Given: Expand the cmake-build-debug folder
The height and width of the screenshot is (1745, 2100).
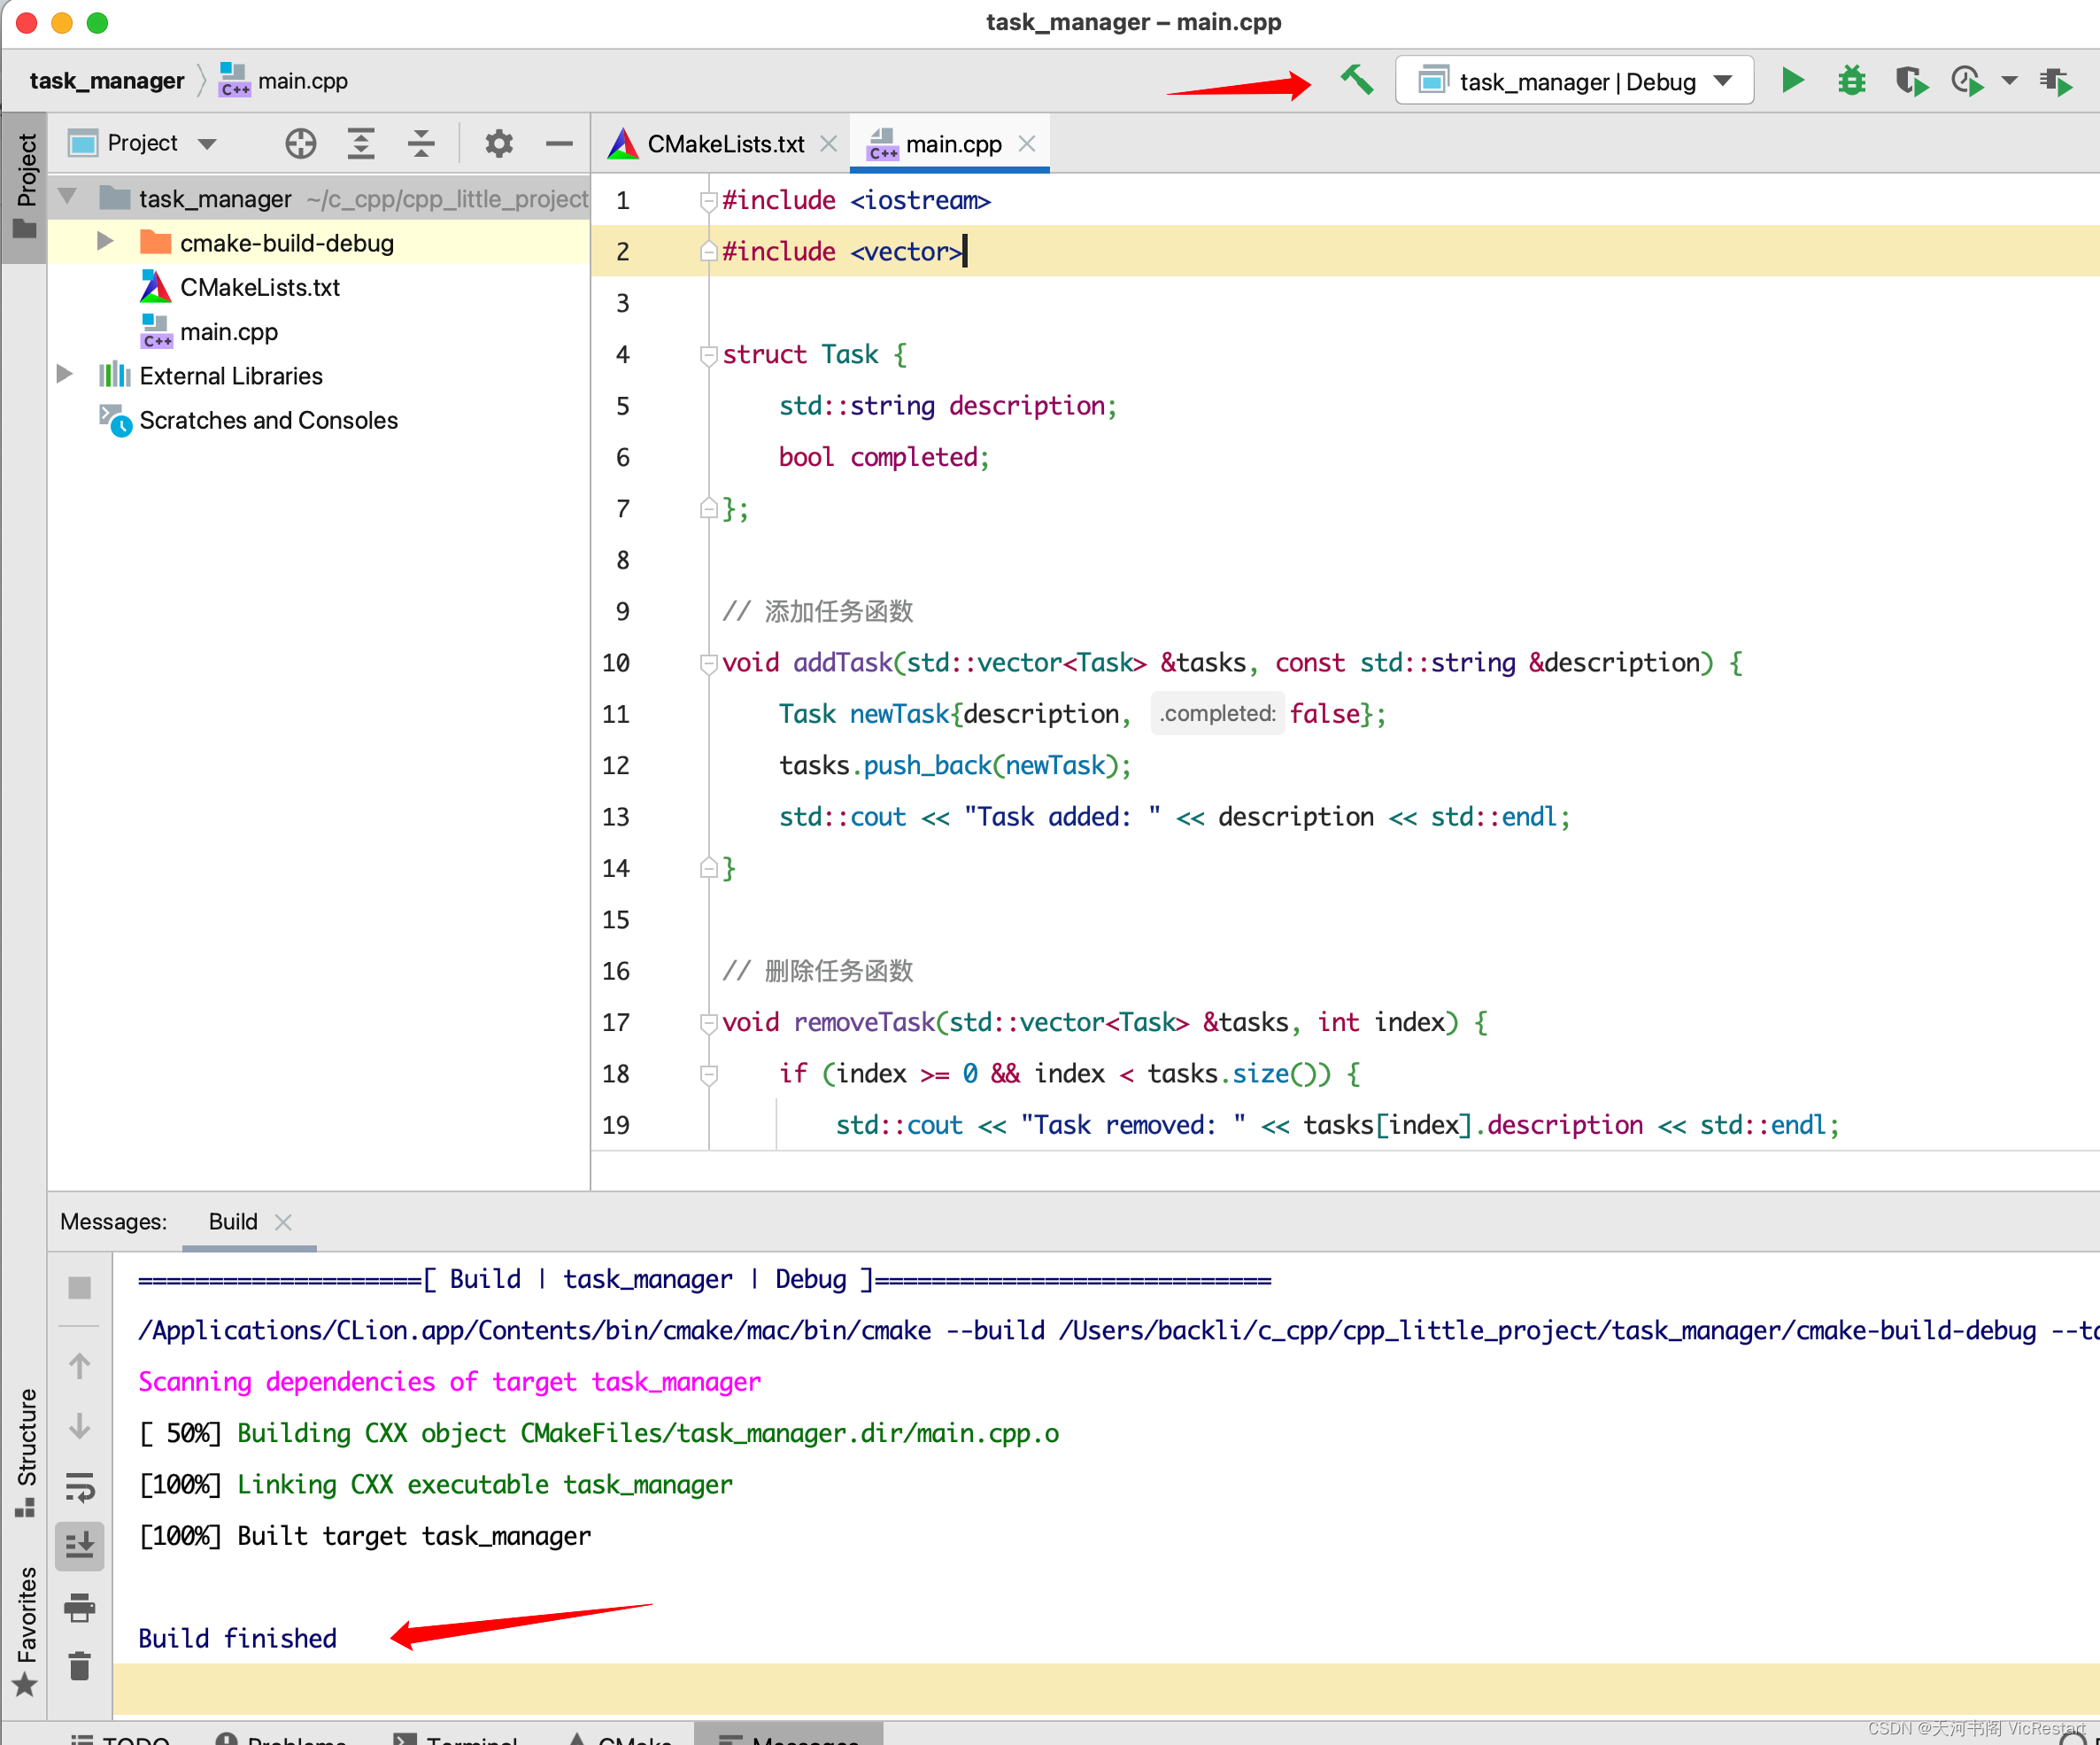Looking at the screenshot, I should 104,241.
